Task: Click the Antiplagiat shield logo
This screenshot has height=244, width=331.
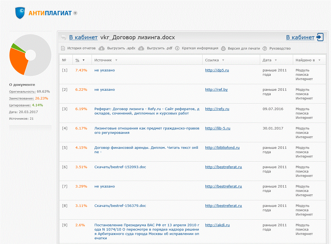Action: (x=20, y=13)
